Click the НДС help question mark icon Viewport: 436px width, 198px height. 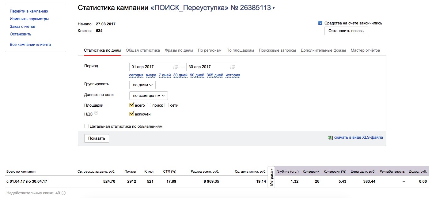coord(96,113)
